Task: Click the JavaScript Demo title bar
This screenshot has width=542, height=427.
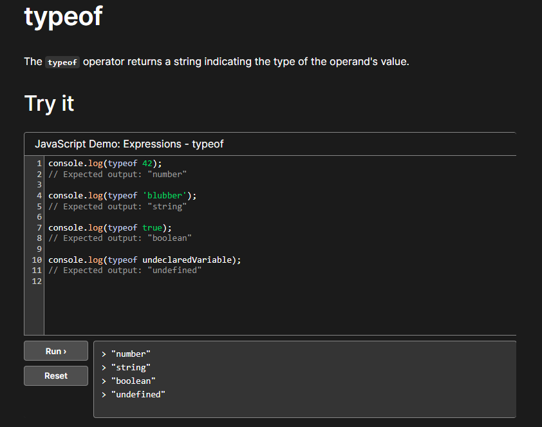Action: click(129, 144)
